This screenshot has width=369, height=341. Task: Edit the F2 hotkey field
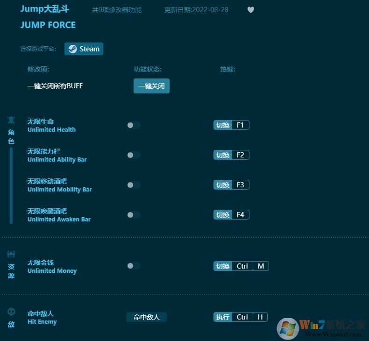coord(240,155)
